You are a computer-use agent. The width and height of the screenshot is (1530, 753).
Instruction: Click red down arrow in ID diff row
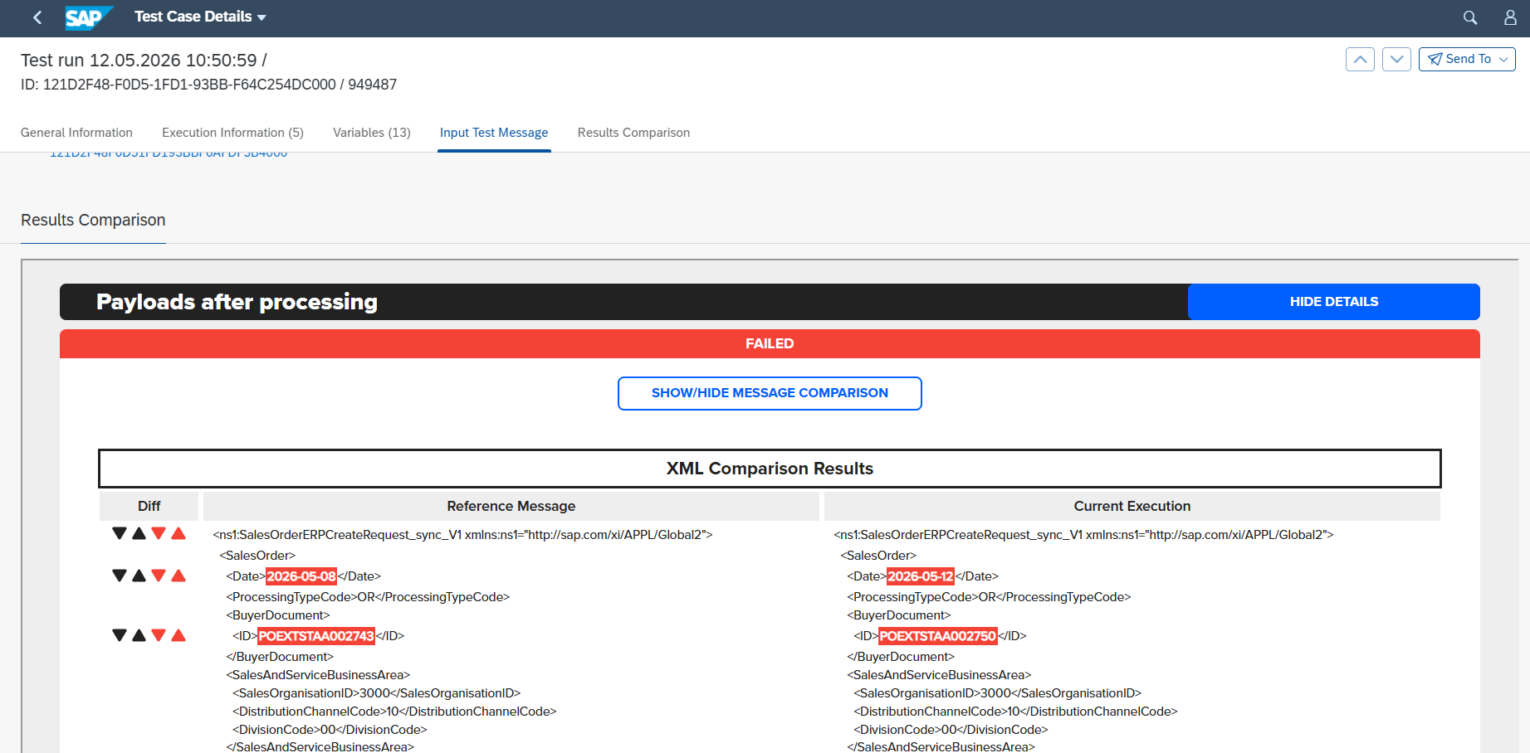click(159, 635)
